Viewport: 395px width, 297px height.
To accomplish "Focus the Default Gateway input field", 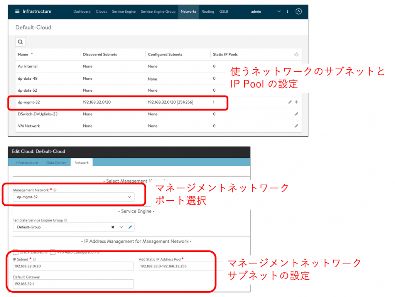I will 73,284.
